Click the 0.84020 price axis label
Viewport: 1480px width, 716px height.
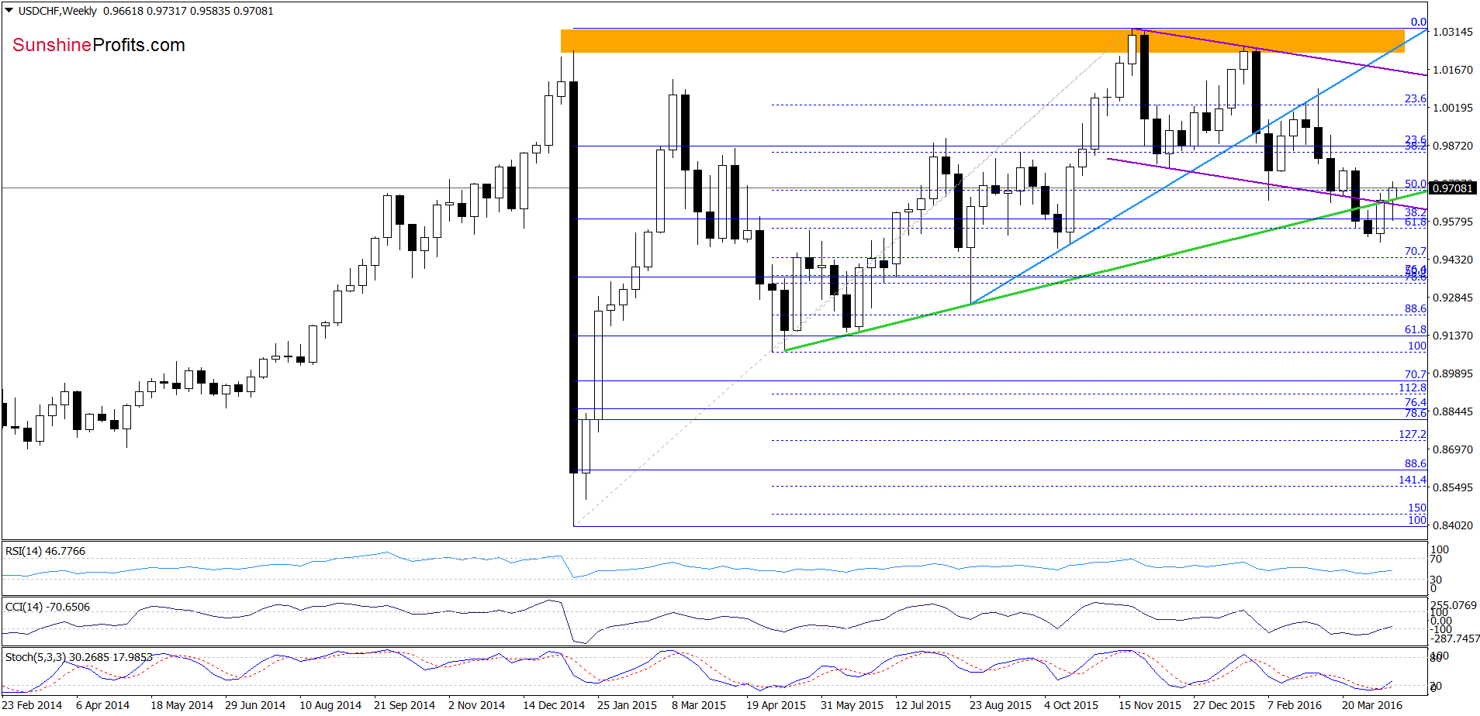point(1452,525)
